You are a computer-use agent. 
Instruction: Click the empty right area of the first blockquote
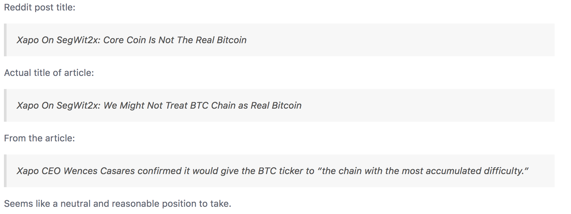click(x=400, y=40)
